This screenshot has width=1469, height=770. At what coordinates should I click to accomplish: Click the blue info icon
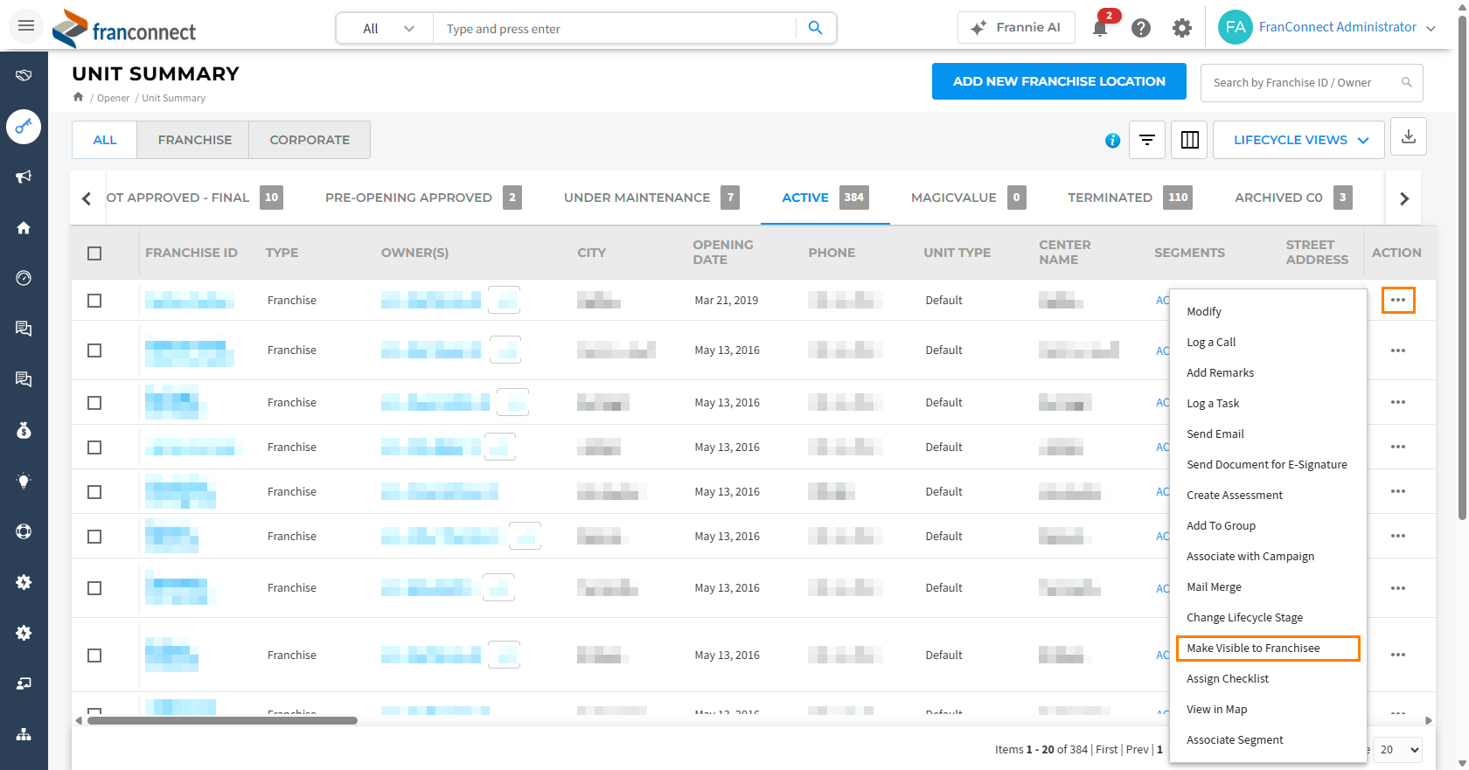click(x=1112, y=141)
